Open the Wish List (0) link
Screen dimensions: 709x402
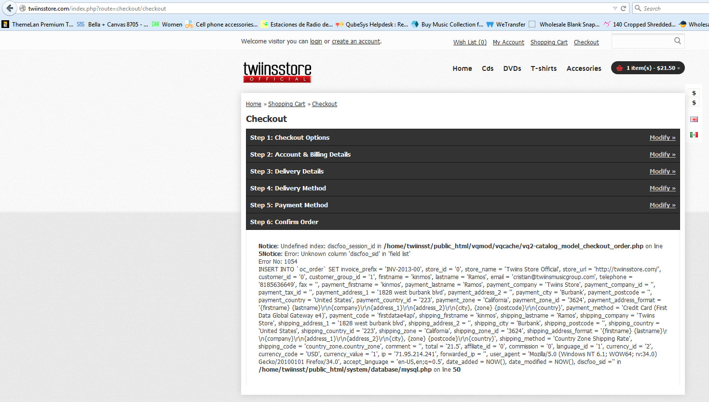[x=470, y=42]
